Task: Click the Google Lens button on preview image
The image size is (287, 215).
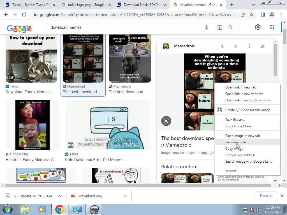Action: (x=166, y=121)
